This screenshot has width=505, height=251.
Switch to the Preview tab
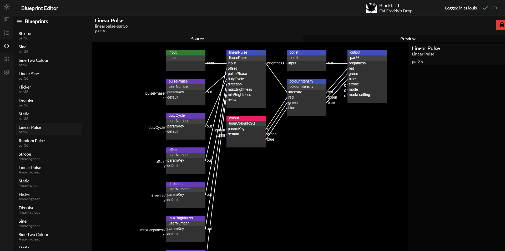click(x=408, y=39)
